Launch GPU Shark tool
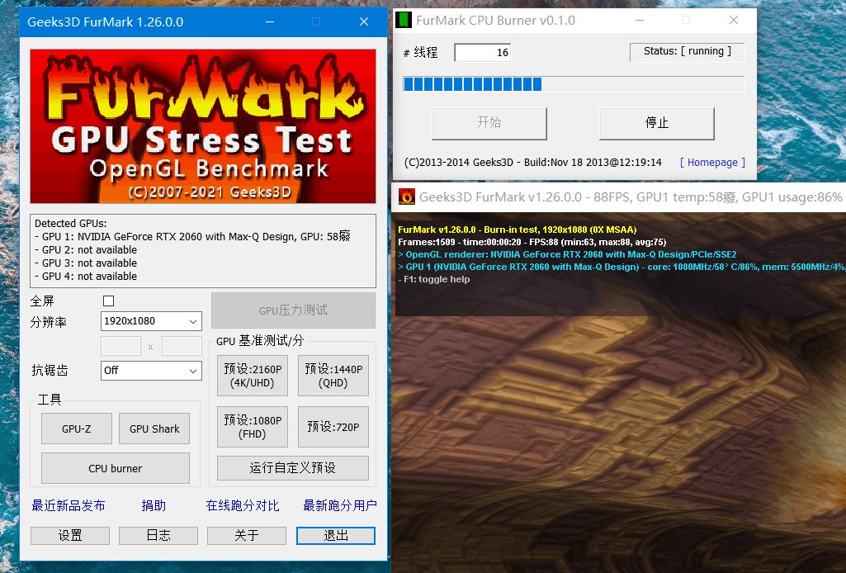846x573 pixels. (x=154, y=429)
